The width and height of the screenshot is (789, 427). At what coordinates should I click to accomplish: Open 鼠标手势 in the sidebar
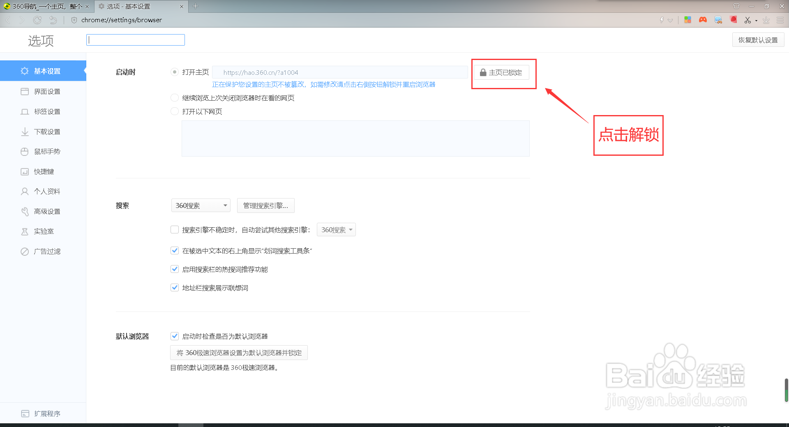[43, 151]
